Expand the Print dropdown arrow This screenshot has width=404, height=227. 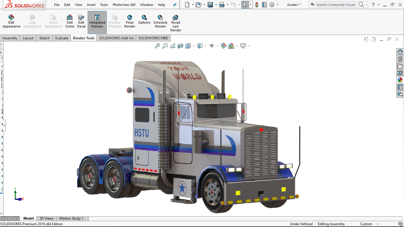[x=227, y=5]
